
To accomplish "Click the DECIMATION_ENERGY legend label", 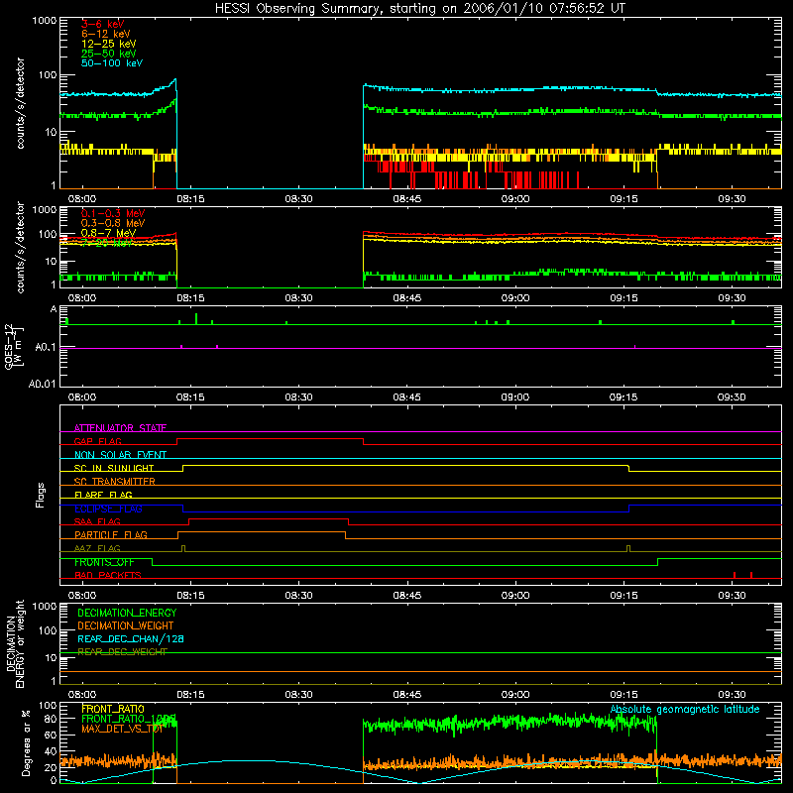I will tap(127, 613).
